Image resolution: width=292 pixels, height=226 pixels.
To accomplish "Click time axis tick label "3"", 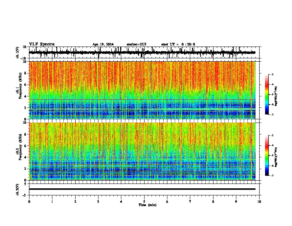I will tap(98, 202).
